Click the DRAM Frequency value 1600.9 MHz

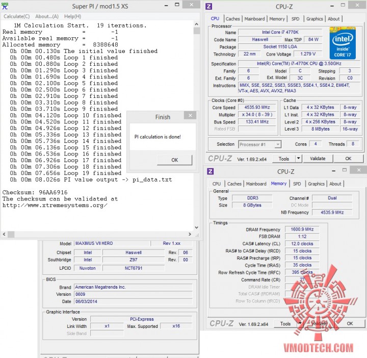302,229
